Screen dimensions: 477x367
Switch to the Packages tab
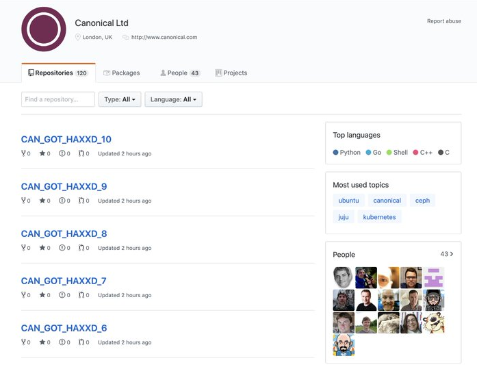pyautogui.click(x=122, y=73)
